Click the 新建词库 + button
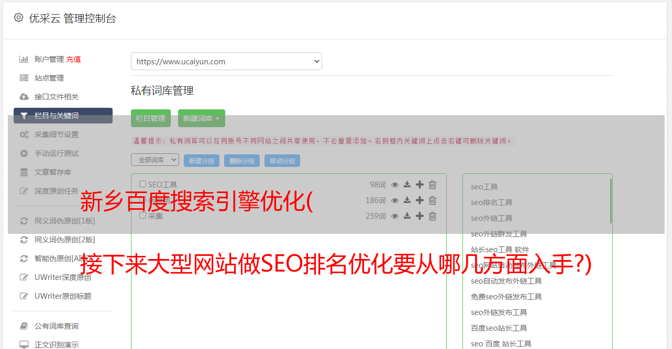The width and height of the screenshot is (672, 349). (x=202, y=118)
